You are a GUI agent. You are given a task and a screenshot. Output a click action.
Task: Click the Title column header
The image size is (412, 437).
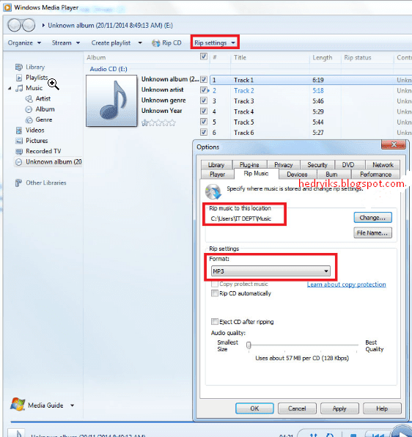(x=240, y=57)
